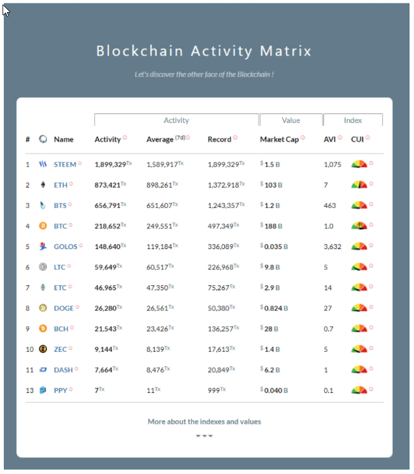Click the info icon next to Market Cap
Screen dimensions: 414x474
(x=302, y=138)
